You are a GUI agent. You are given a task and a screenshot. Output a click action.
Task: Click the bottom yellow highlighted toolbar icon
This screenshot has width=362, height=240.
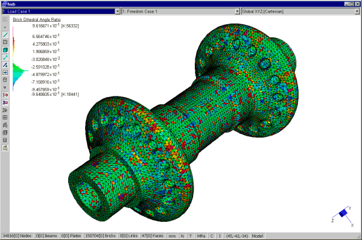pos(5,148)
